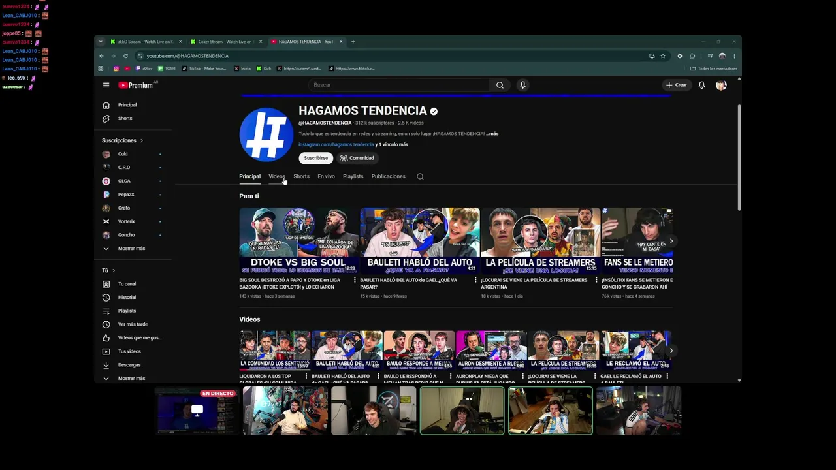Open options for the Big Soul video
This screenshot has width=836, height=470.
(355, 280)
